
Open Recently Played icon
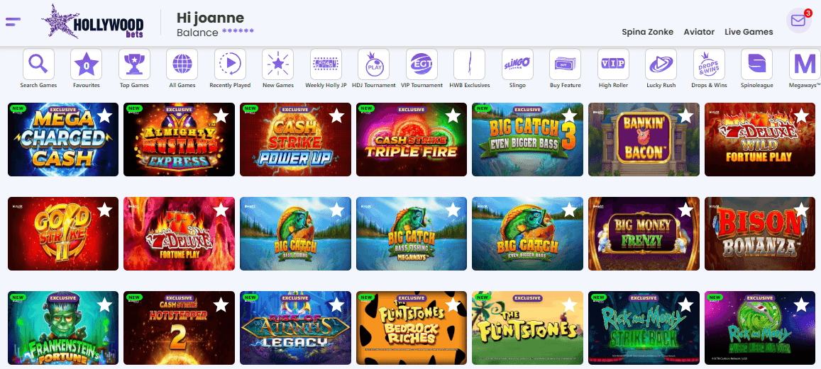pos(231,64)
